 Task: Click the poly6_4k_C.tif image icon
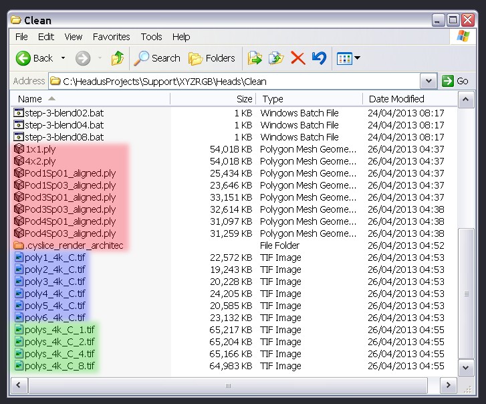click(19, 318)
